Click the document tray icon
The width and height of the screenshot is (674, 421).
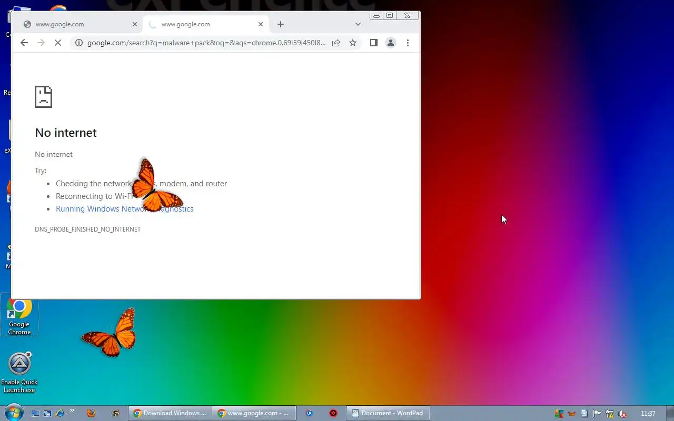click(x=584, y=414)
